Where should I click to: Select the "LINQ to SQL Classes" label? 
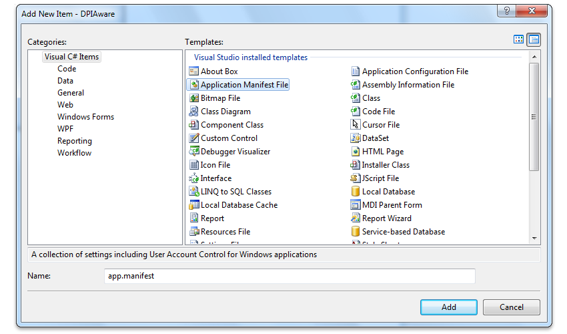pos(236,192)
